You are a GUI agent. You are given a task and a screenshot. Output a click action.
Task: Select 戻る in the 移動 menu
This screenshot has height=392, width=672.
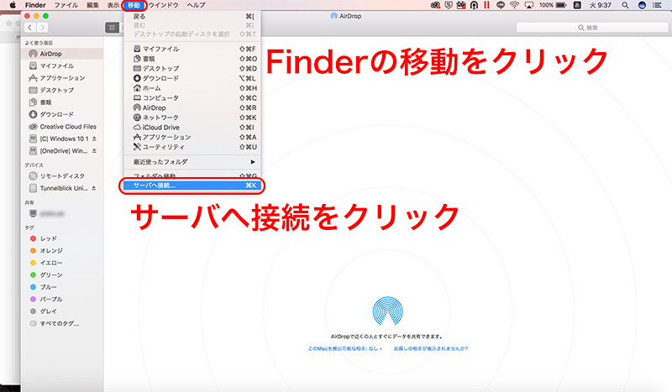click(192, 16)
